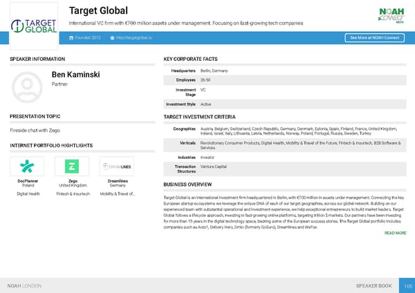Screen dimensions: 415x293
Task: Click the Internet Portfolio Highlights heading
Action: [x=51, y=145]
